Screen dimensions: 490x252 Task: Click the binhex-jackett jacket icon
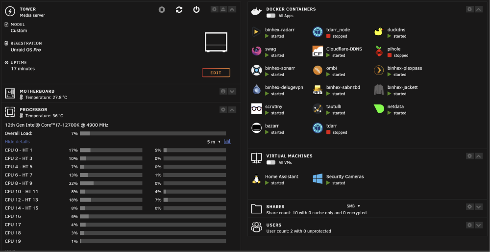(x=379, y=89)
